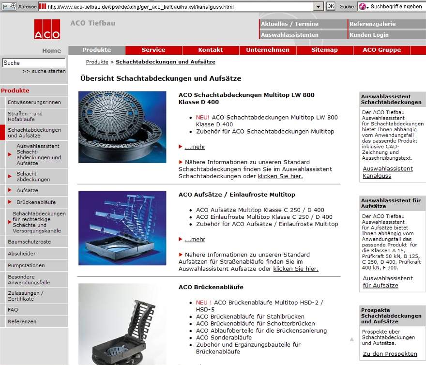
Task: Select the Unternehmen navigation tab
Action: pos(267,50)
